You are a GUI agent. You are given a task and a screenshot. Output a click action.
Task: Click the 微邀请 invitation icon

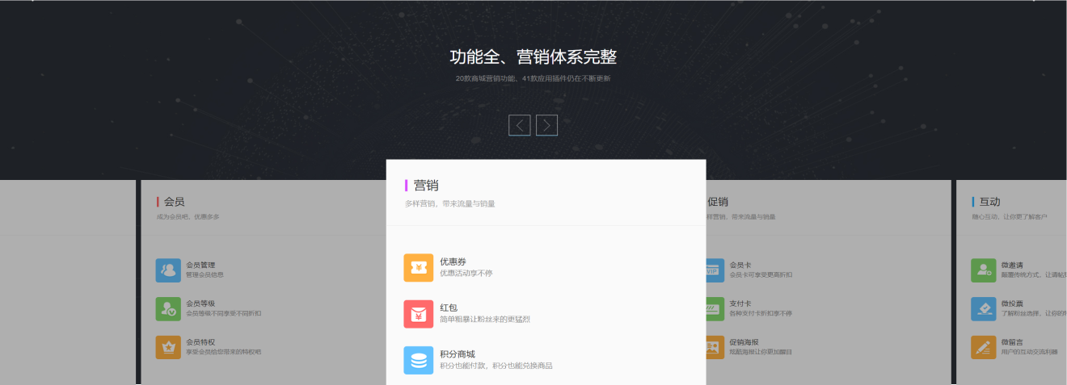[x=984, y=270]
